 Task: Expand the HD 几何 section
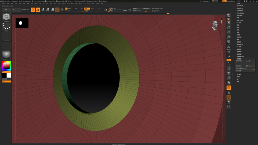coord(239,23)
